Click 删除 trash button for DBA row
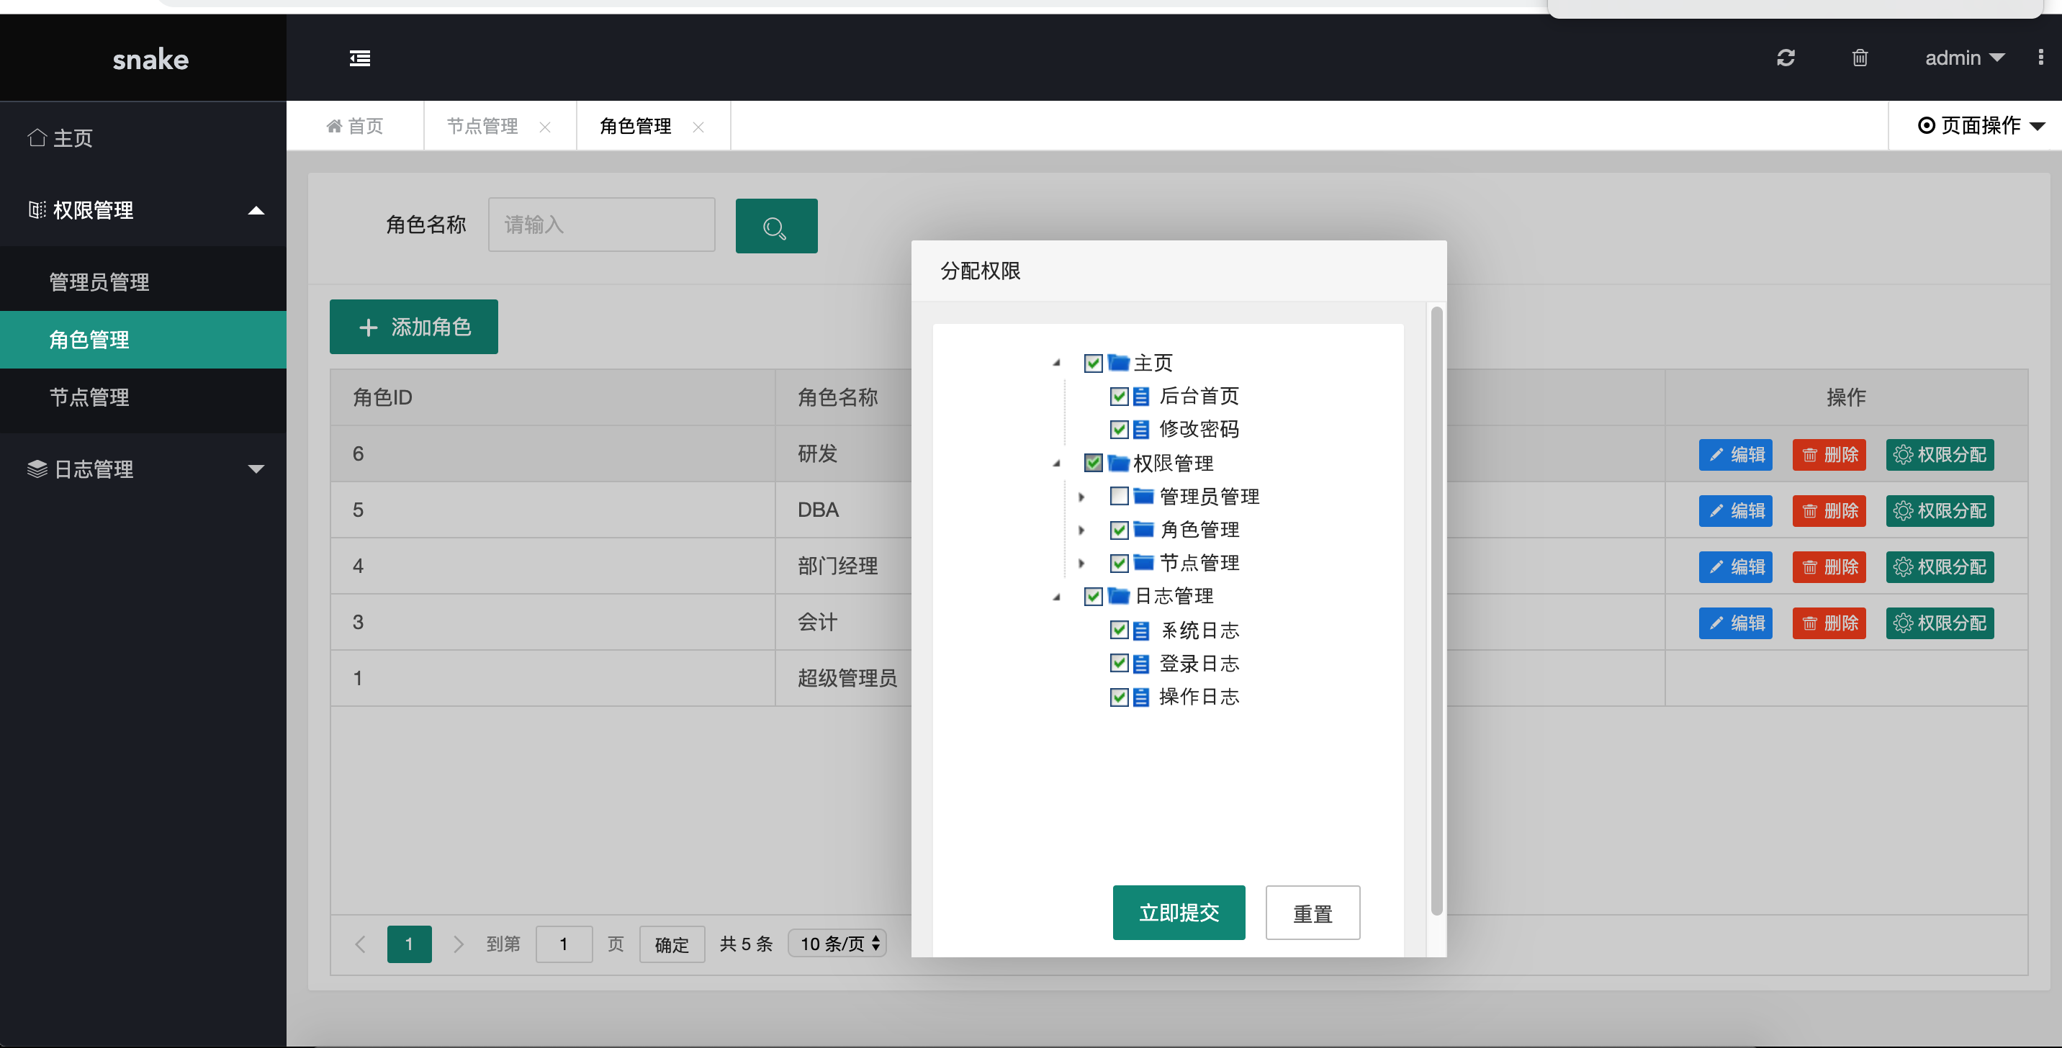 1829,510
